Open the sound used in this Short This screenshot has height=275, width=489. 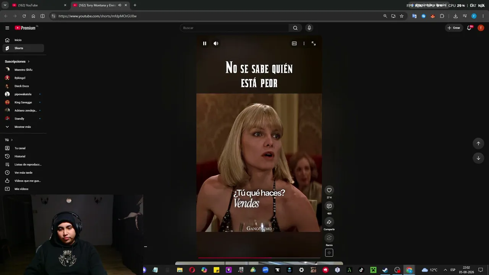pos(329,253)
